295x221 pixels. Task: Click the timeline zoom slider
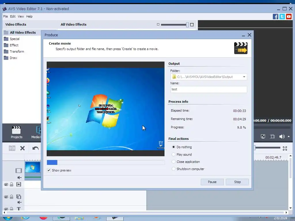click(x=267, y=148)
